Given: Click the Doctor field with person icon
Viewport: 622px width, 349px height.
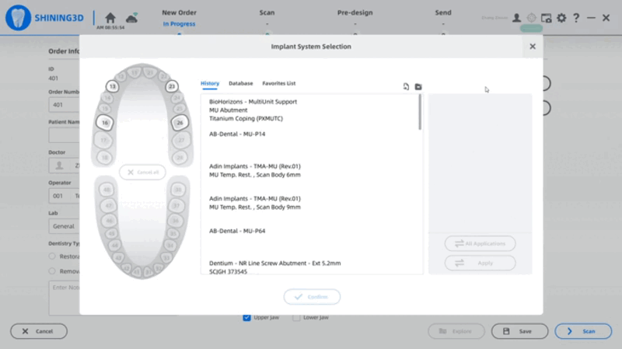Looking at the screenshot, I should pos(64,166).
